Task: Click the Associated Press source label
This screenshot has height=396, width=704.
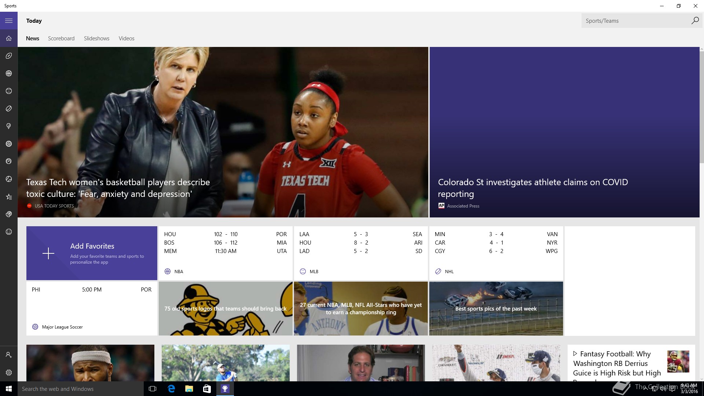Action: point(463,206)
